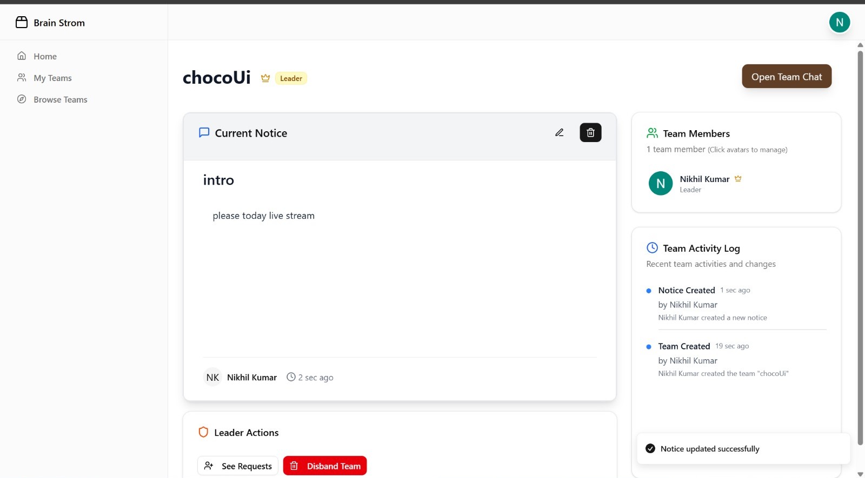Viewport: 865px width, 478px height.
Task: Click the See Requests button
Action: (238, 466)
